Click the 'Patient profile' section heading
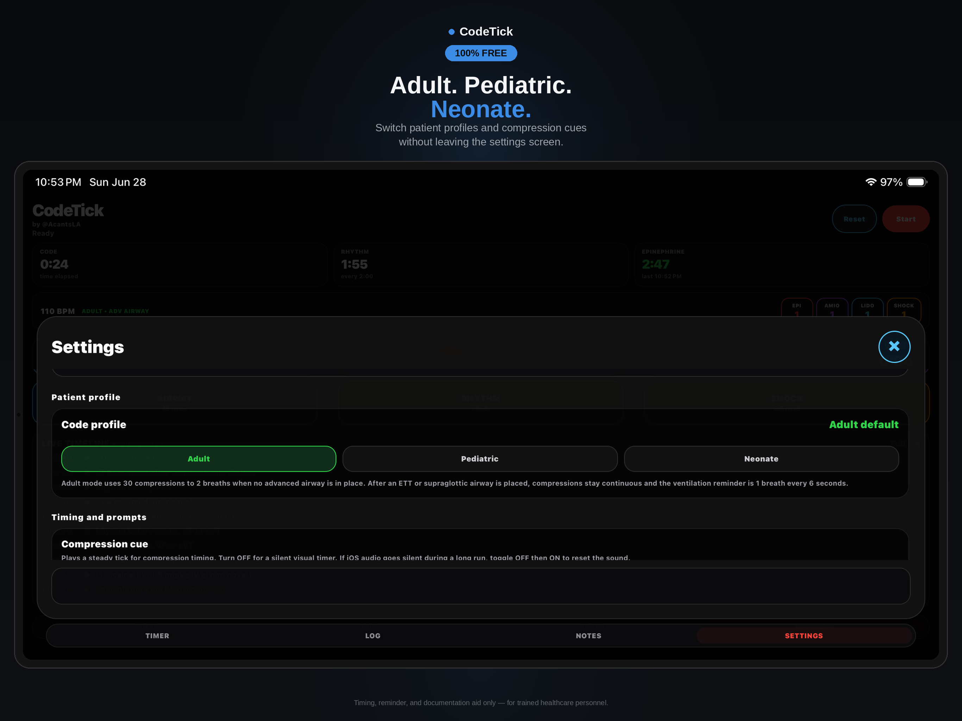 [x=86, y=397]
